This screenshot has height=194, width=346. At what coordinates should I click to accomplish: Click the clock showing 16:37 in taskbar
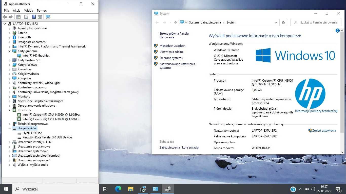tap(324, 189)
